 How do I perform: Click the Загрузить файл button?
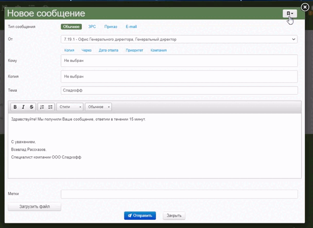(34, 206)
